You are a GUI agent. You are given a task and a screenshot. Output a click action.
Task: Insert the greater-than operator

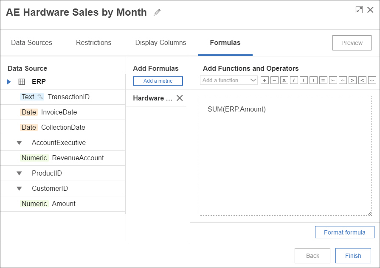pos(352,80)
